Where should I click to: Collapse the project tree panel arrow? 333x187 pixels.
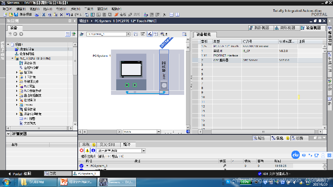pos(75,21)
